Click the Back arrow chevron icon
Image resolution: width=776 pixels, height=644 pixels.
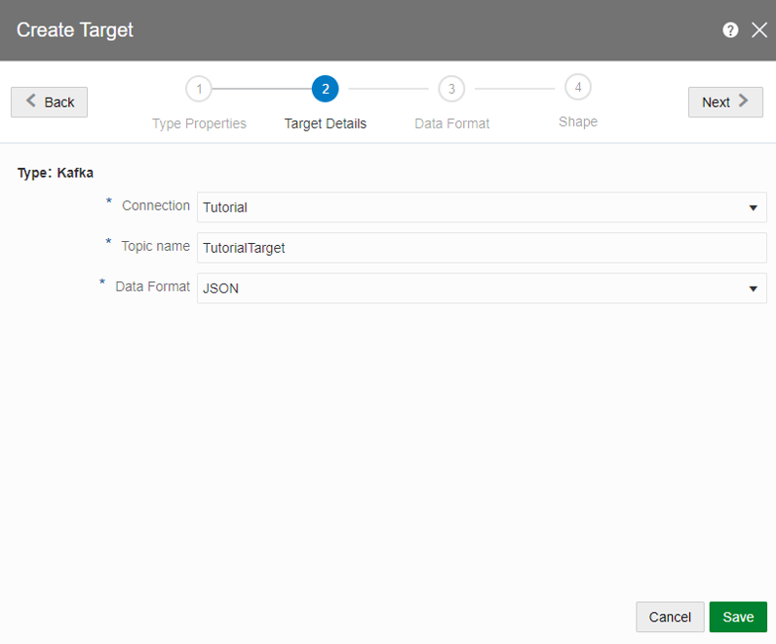pos(31,101)
